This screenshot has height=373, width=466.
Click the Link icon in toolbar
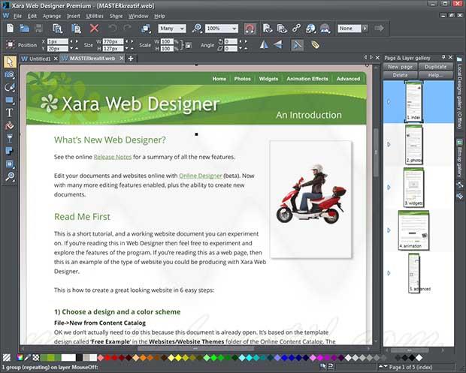click(x=296, y=29)
